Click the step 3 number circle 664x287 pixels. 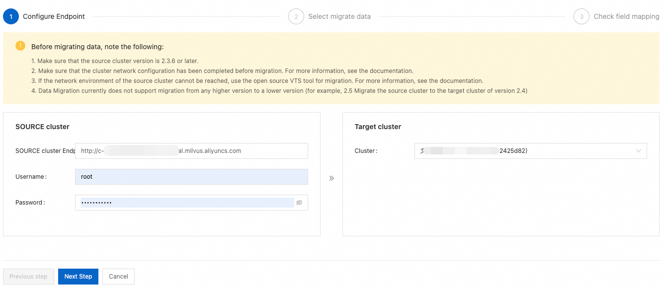[x=581, y=16]
